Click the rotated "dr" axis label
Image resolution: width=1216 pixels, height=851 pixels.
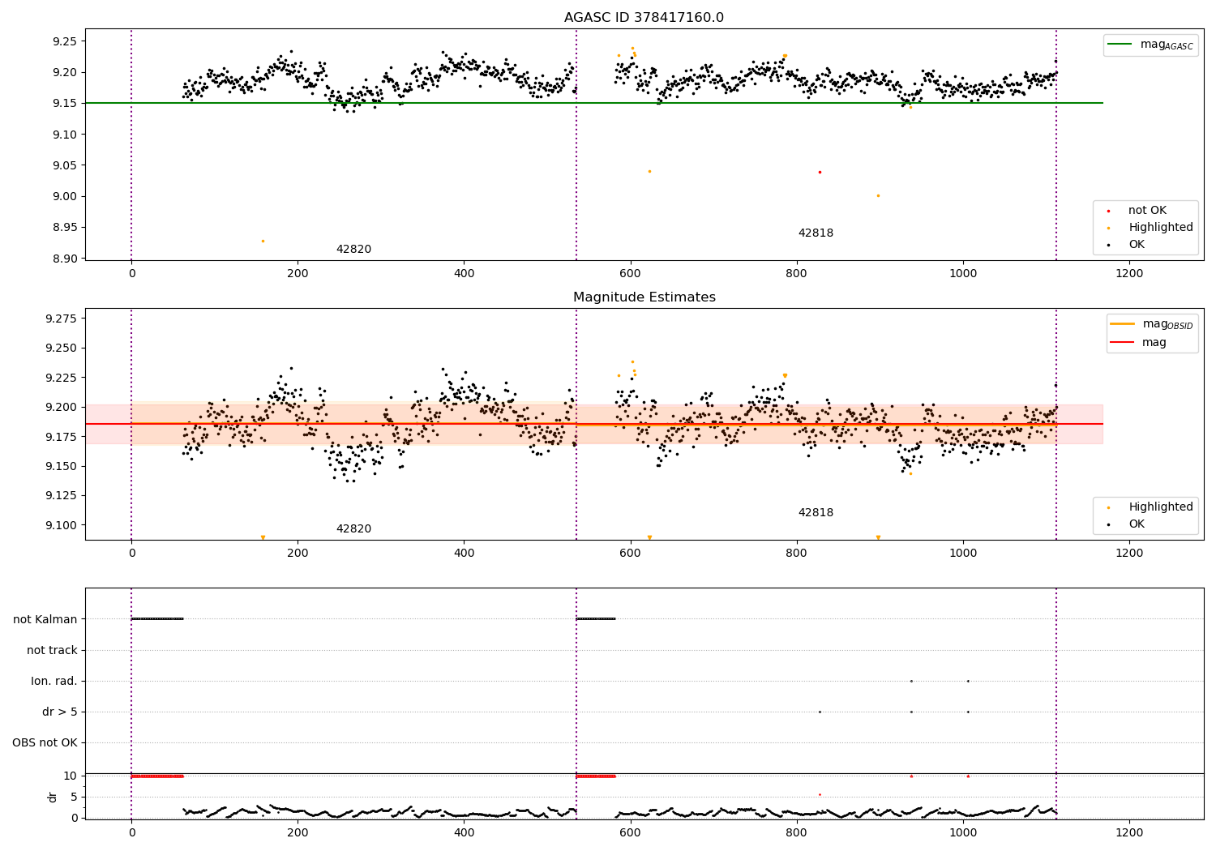[53, 797]
